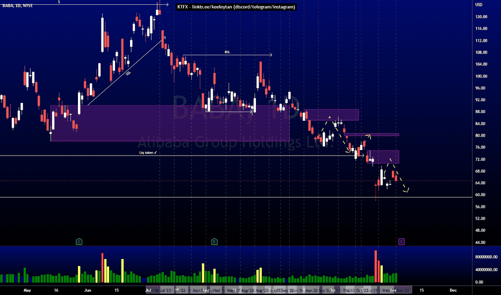Open the green earnings E marker below May candles
The width and height of the screenshot is (501, 295).
(x=79, y=241)
